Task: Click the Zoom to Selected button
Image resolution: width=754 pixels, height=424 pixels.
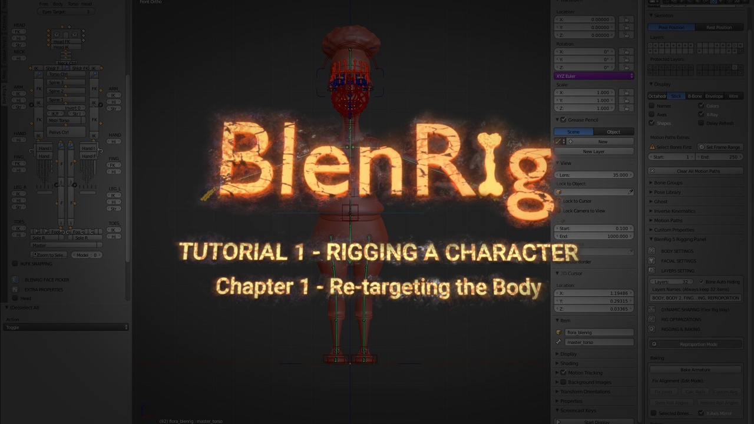Action: click(49, 255)
